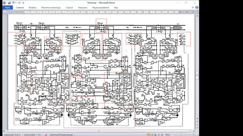Open the Файл tab
Image resolution: width=243 pixels, height=136 pixels.
click(x=8, y=8)
